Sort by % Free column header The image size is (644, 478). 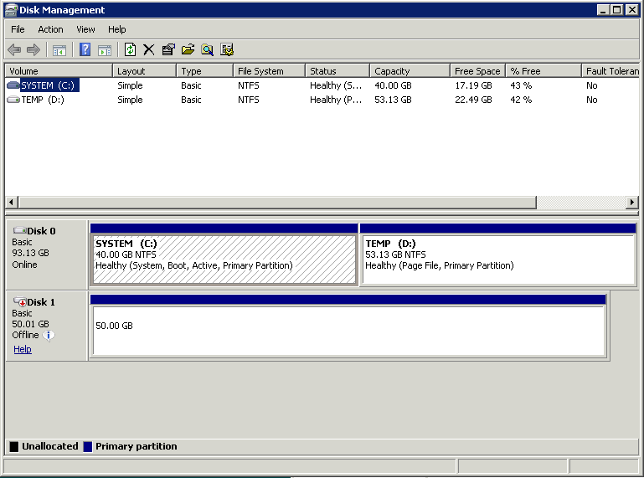pos(544,71)
